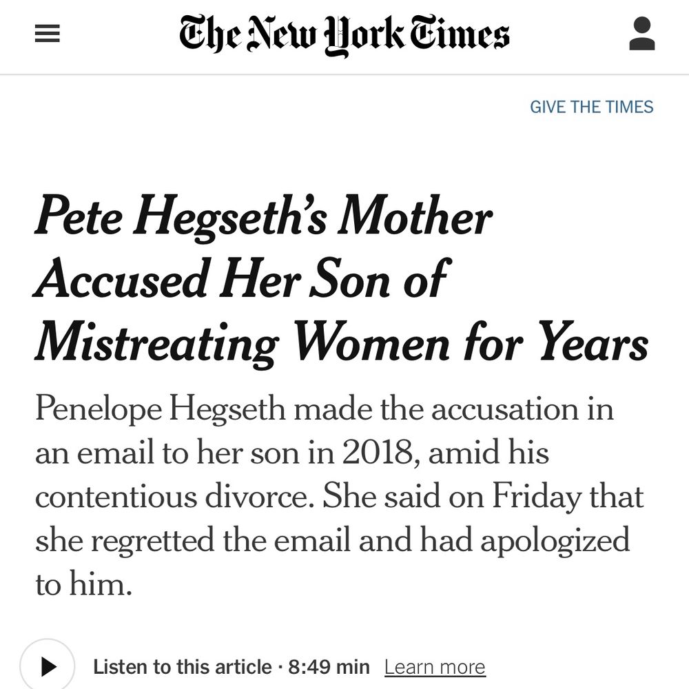Click the word 'Times' in the masthead
The height and width of the screenshot is (689, 689).
pyautogui.click(x=463, y=34)
